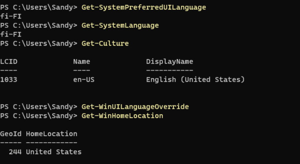
Task: Click the en-US culture name value
Action: tap(84, 80)
